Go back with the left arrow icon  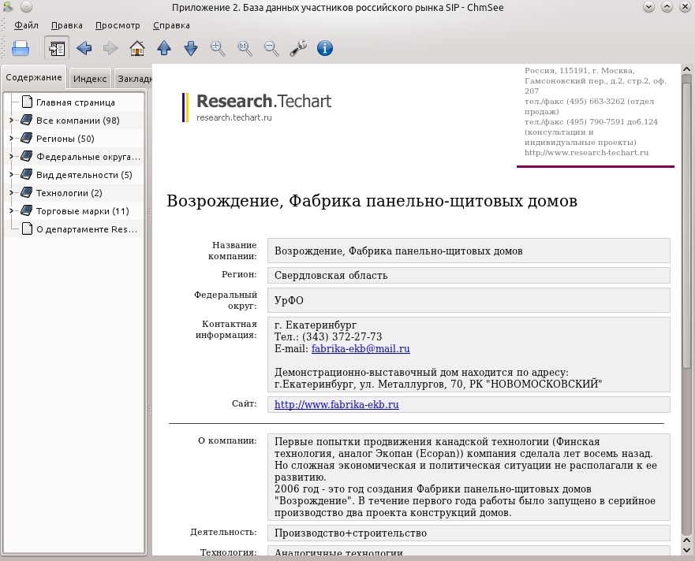pyautogui.click(x=84, y=48)
